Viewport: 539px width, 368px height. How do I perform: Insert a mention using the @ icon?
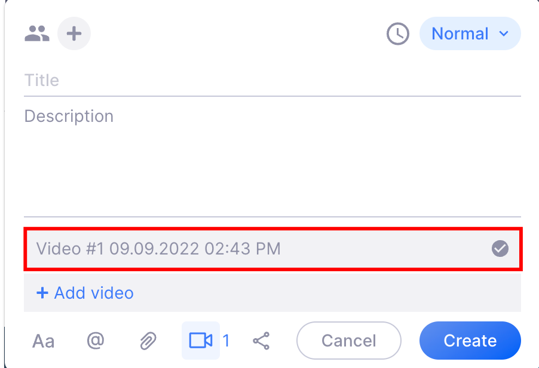pyautogui.click(x=96, y=341)
